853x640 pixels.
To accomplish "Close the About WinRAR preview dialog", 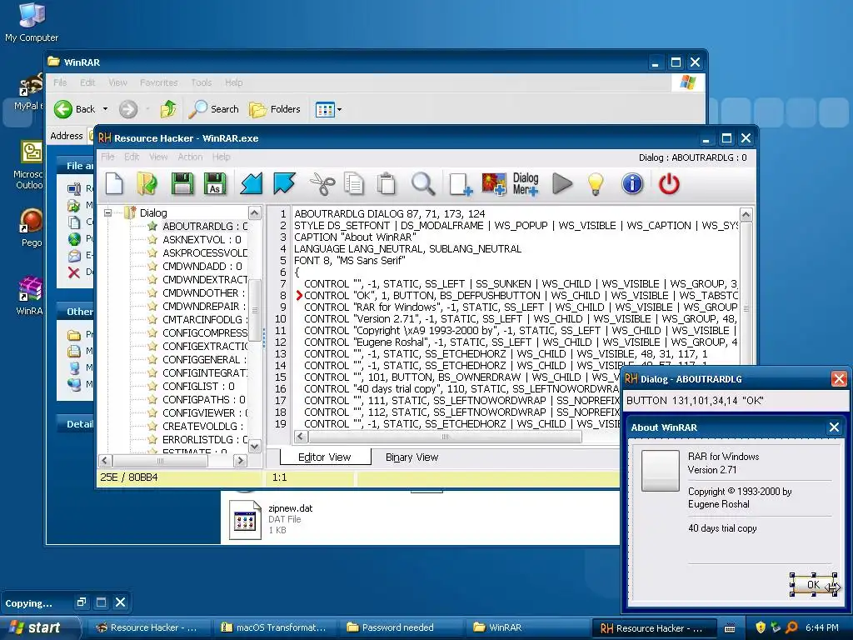I will pos(834,427).
